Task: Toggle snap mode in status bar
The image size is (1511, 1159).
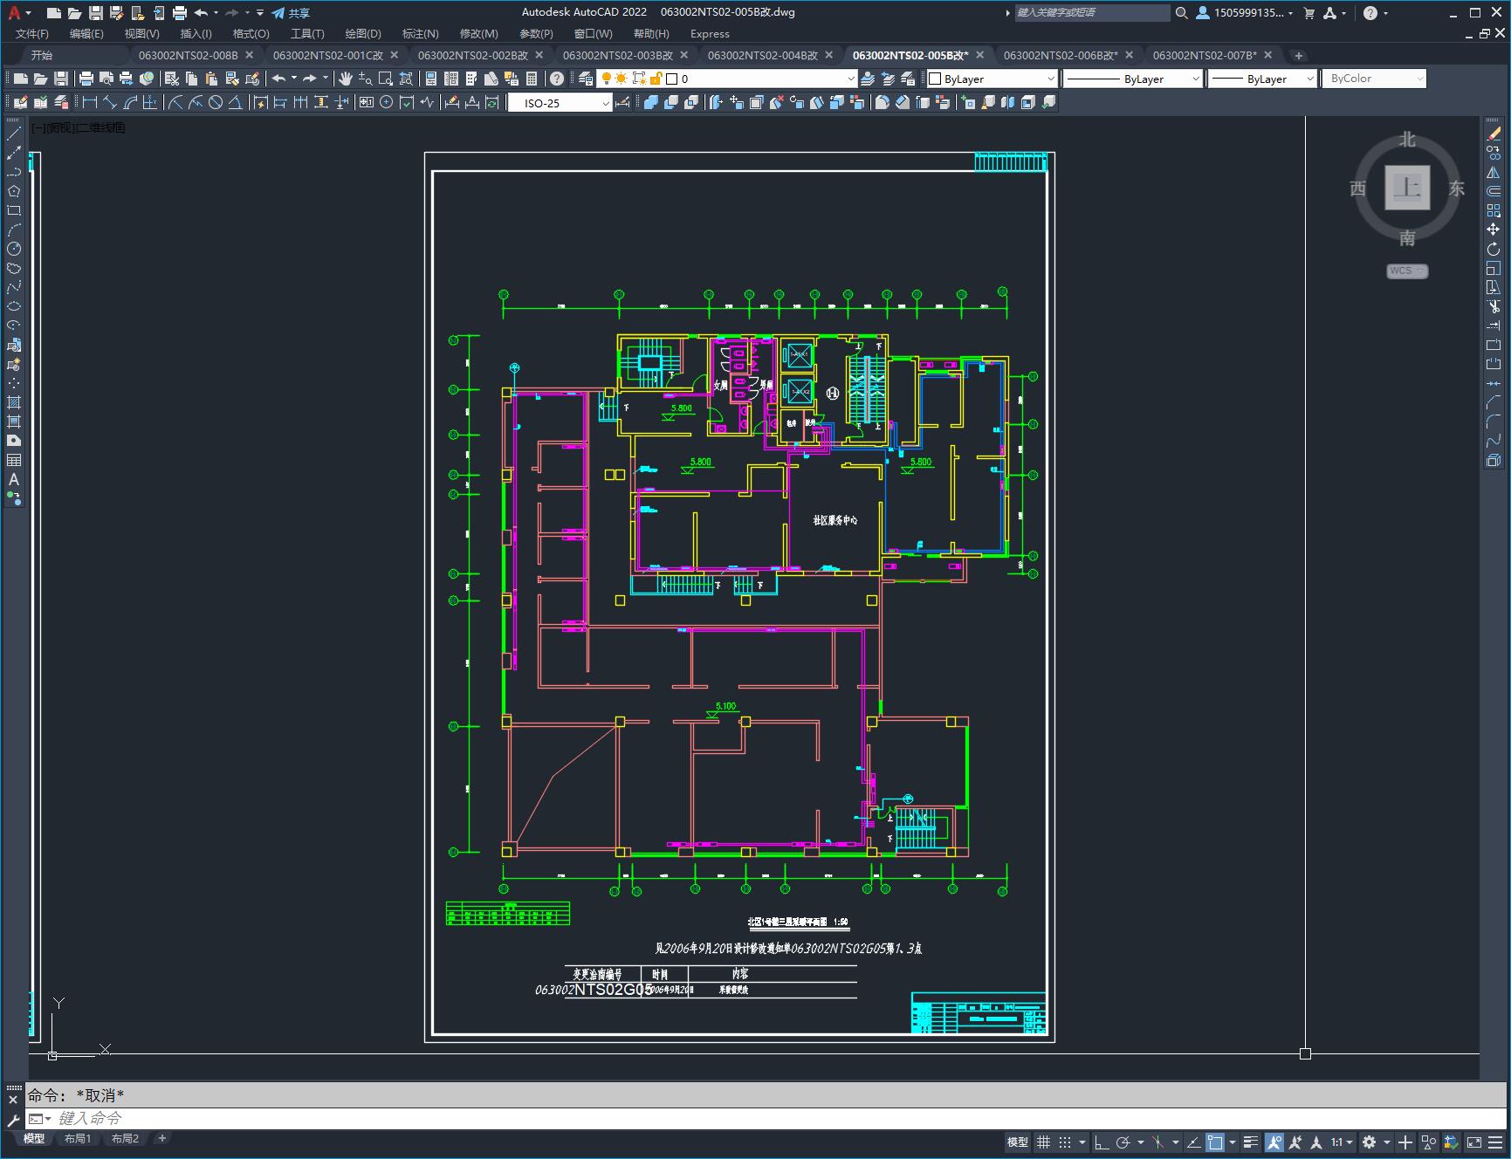Action: pyautogui.click(x=1064, y=1142)
